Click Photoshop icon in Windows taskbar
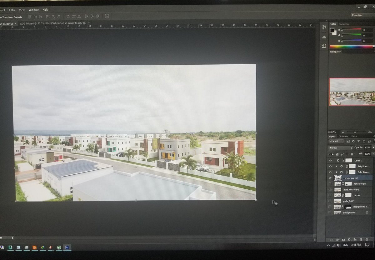The width and height of the screenshot is (375, 260). click(x=67, y=247)
